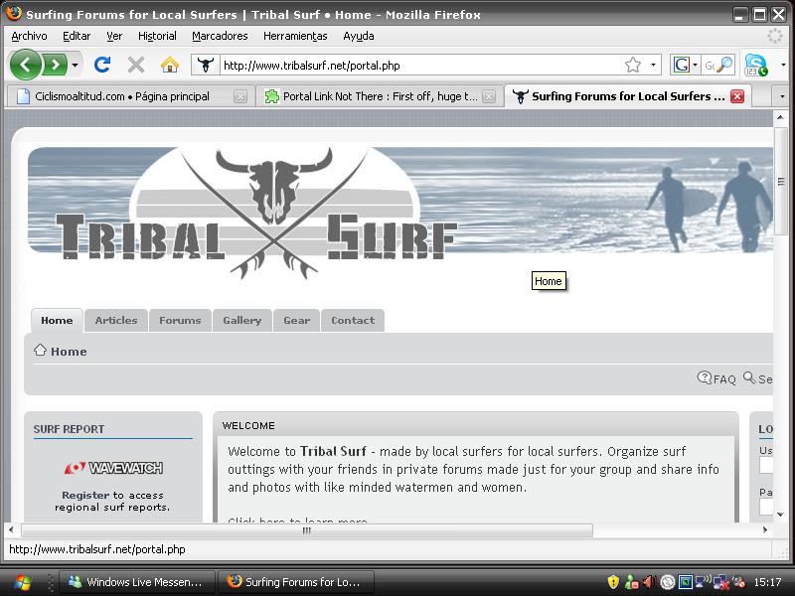Screen dimensions: 795x596
Task: Click the Search magnifier icon next to FAQ
Action: click(x=749, y=378)
